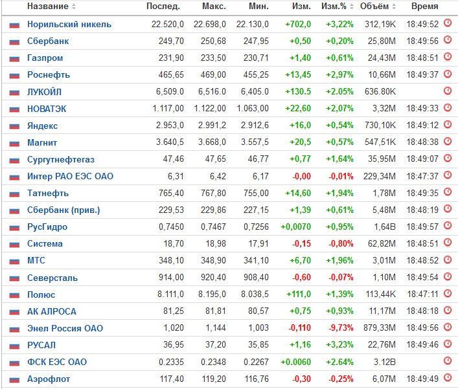The height and width of the screenshot is (389, 458).
Task: Open the Магнит stock link
Action: [x=42, y=142]
